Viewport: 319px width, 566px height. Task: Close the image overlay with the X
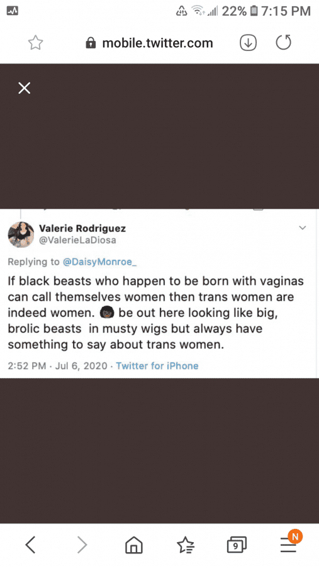click(x=24, y=88)
